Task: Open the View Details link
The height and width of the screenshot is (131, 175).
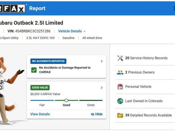Action: pyautogui.click(x=40, y=114)
